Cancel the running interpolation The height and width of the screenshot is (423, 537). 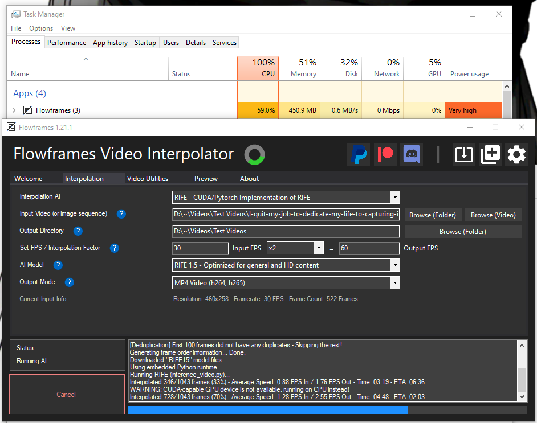[x=66, y=394]
